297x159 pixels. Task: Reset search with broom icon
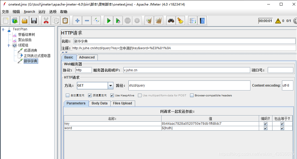[180, 20]
